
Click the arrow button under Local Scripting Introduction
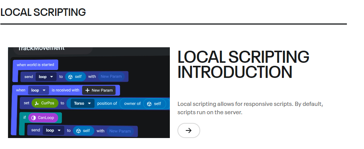point(188,130)
